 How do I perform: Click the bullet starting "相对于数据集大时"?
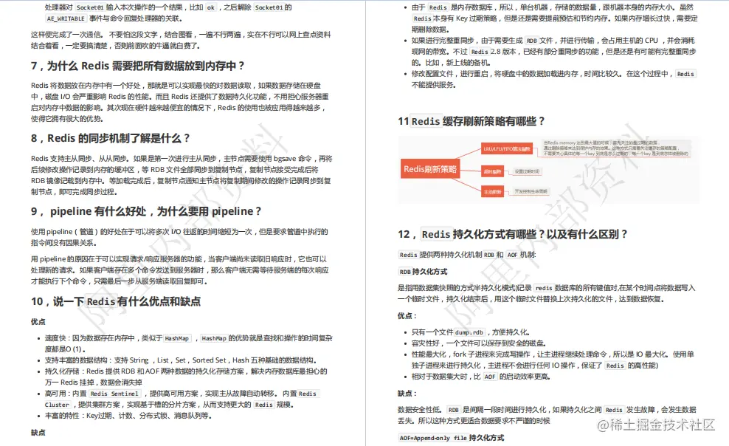coord(481,377)
